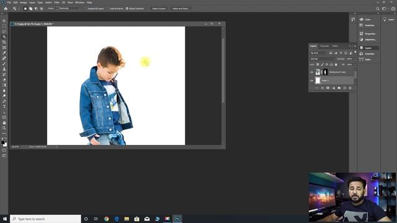Open tool preset picker arrow
This screenshot has width=397, height=223.
(x=18, y=9)
